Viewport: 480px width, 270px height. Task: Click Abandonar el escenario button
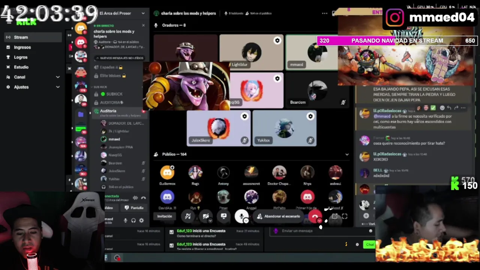pos(279,216)
